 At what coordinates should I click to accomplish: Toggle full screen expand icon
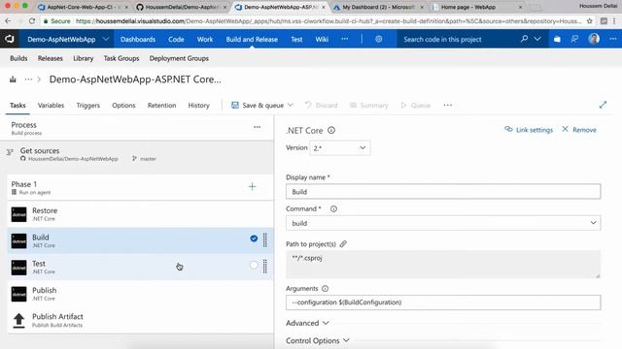click(603, 105)
